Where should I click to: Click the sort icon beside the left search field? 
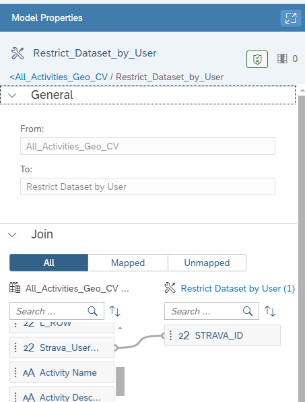point(115,311)
